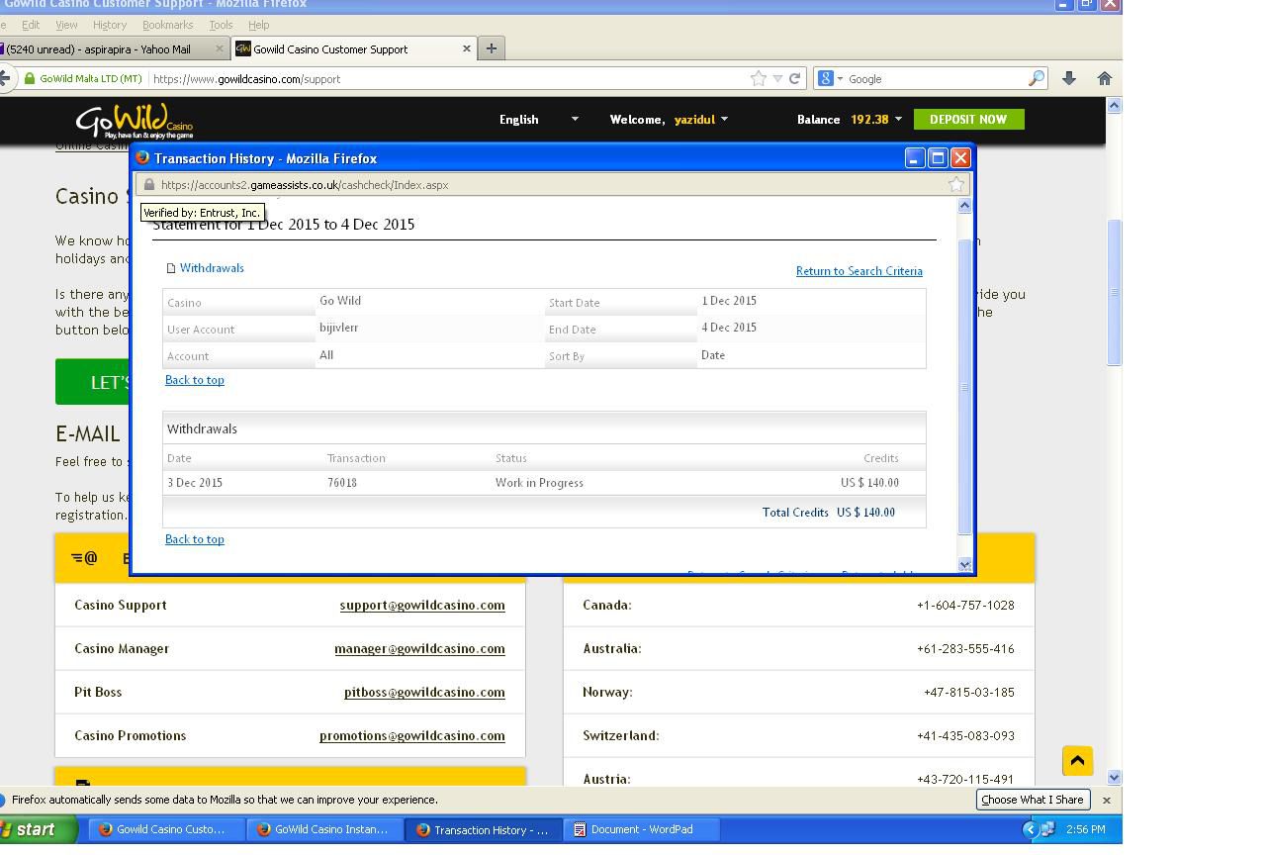Viewport: 1266px width, 855px height.
Task: Open the History menu
Action: (x=110, y=25)
